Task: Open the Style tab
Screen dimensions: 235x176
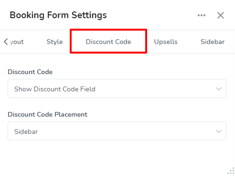Action: tap(54, 42)
